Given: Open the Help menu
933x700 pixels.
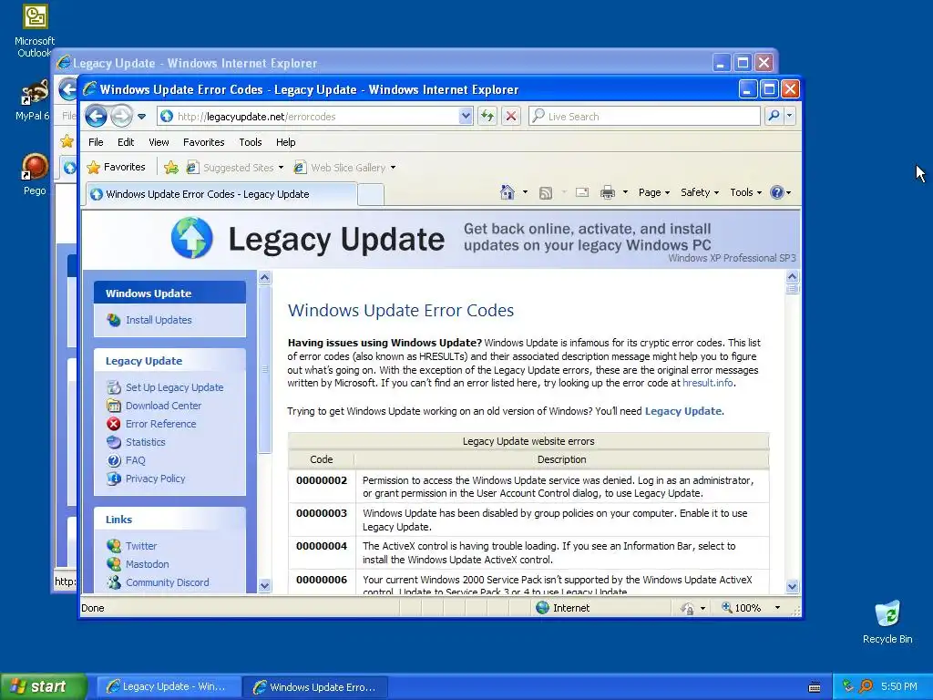Looking at the screenshot, I should point(285,142).
